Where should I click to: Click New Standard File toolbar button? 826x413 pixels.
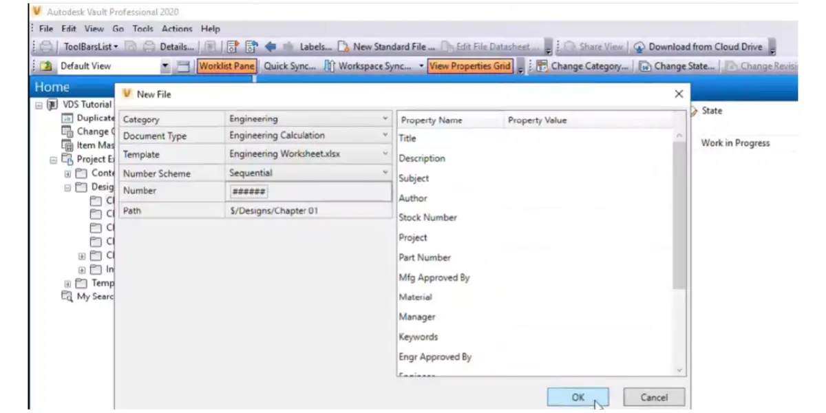pos(387,47)
